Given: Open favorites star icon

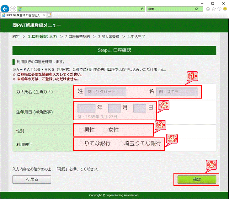Looking at the screenshot, I should [x=214, y=9].
